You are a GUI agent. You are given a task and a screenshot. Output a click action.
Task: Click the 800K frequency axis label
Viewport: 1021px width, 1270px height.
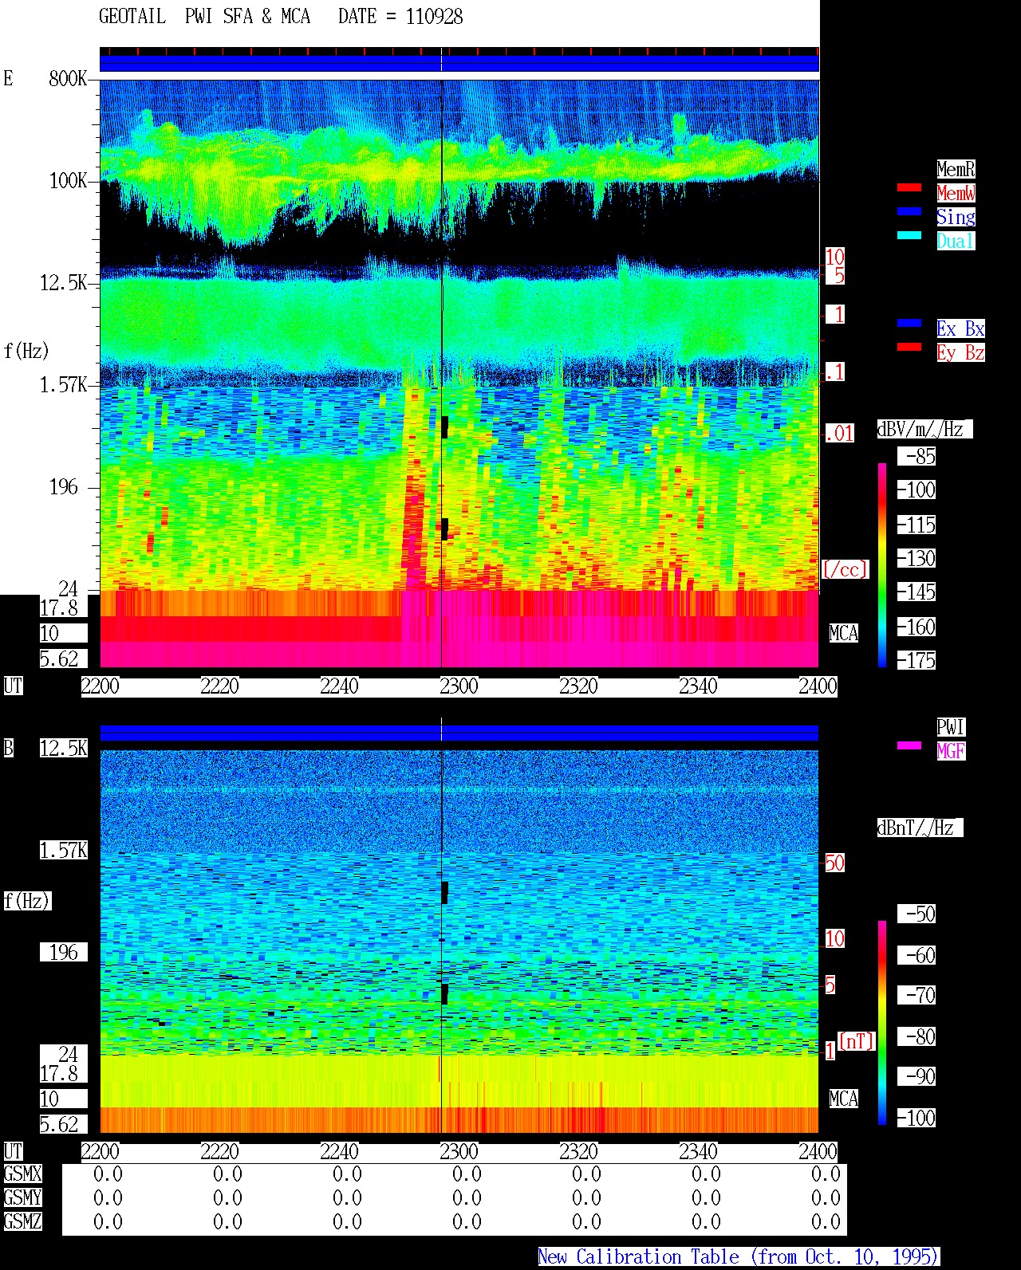(68, 79)
